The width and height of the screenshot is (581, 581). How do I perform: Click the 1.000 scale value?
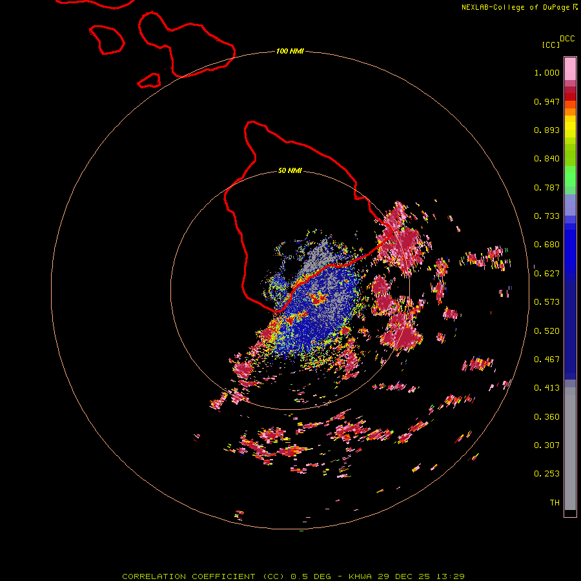[547, 72]
